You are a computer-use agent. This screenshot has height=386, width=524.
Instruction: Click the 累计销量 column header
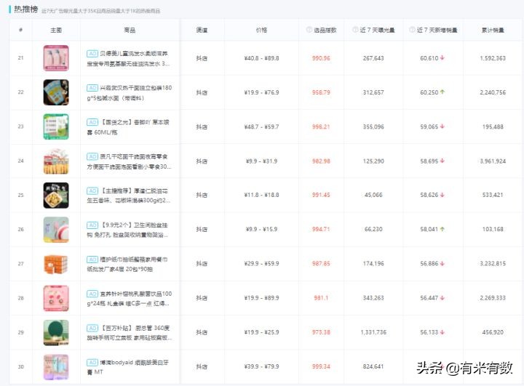click(493, 30)
